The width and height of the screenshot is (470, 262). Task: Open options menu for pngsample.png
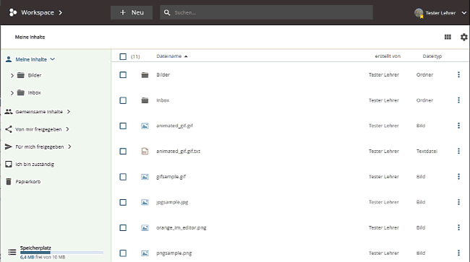(x=458, y=253)
